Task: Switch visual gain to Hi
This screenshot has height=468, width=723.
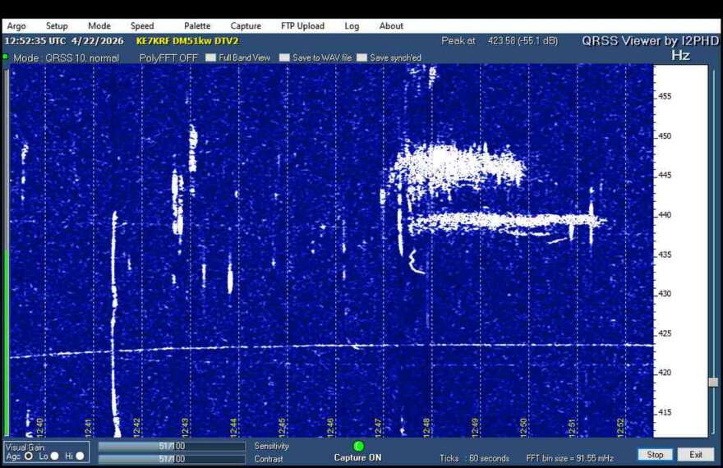Action: click(x=80, y=456)
